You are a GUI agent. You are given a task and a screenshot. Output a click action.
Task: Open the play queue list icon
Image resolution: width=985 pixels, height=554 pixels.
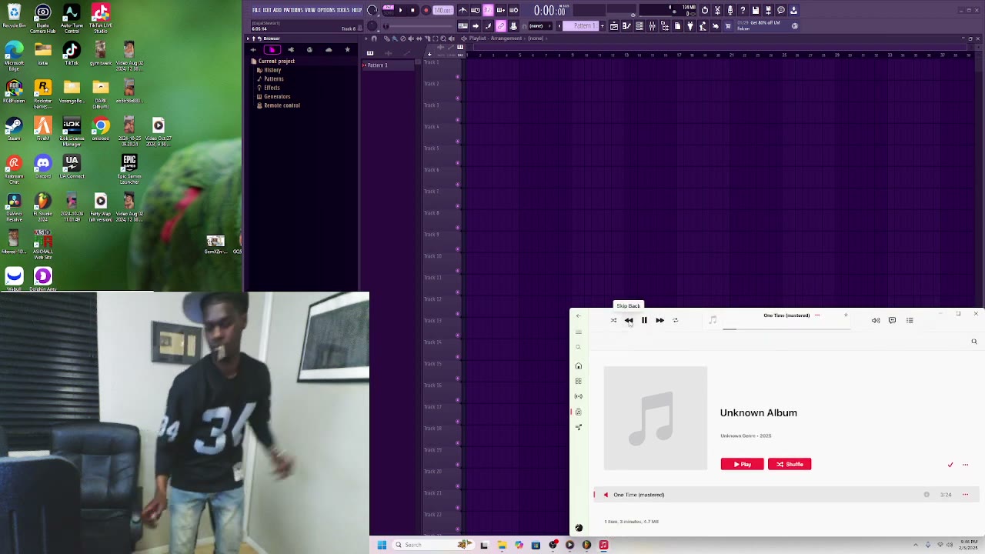tap(910, 320)
